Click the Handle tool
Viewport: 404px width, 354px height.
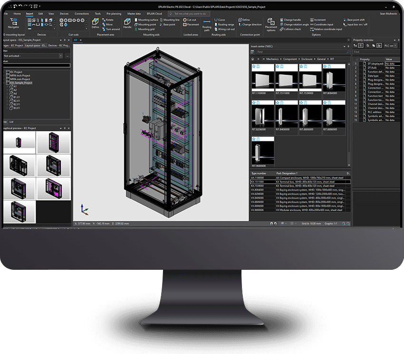coord(127,23)
